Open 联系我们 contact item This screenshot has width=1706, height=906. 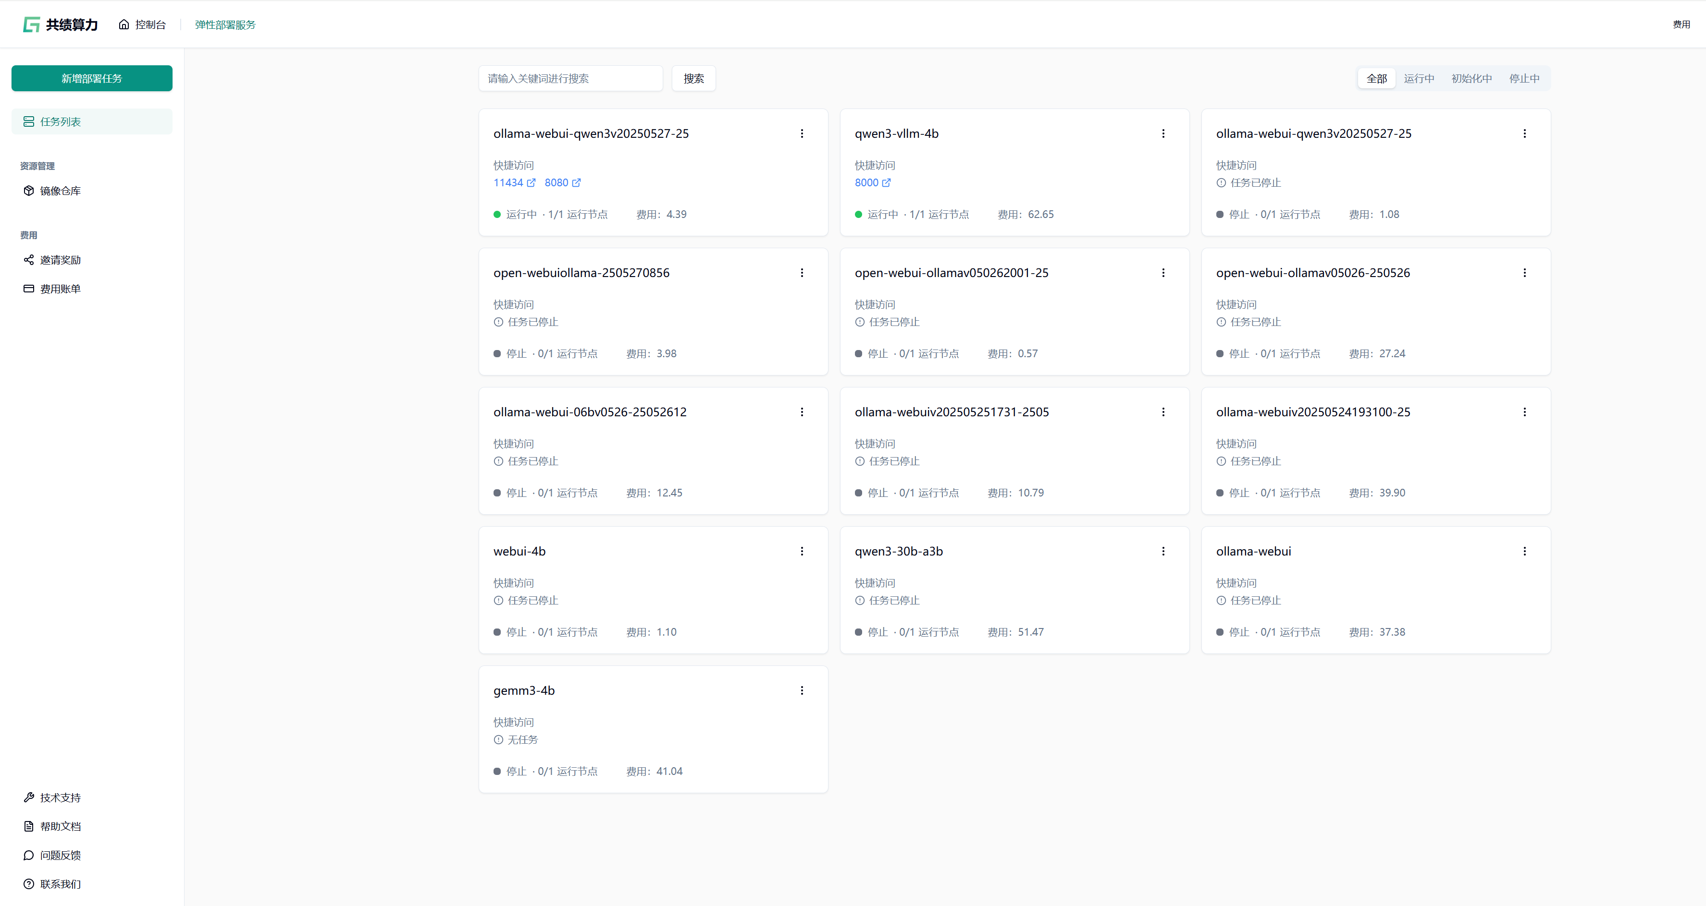(60, 883)
